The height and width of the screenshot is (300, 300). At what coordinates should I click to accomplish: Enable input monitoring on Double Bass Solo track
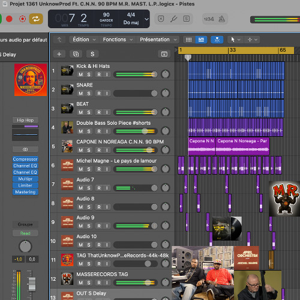pyautogui.click(x=107, y=131)
